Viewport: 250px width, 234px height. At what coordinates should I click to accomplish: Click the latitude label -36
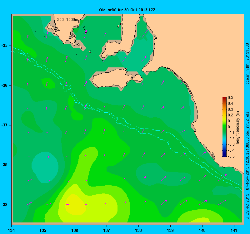tap(5, 85)
